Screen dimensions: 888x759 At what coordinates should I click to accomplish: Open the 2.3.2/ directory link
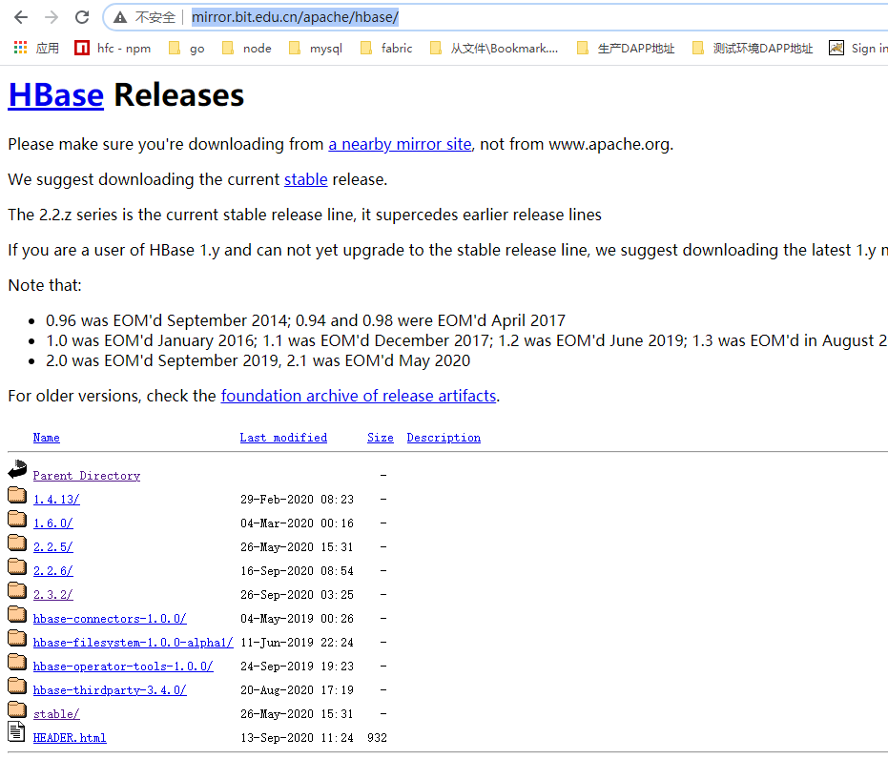[x=52, y=594]
